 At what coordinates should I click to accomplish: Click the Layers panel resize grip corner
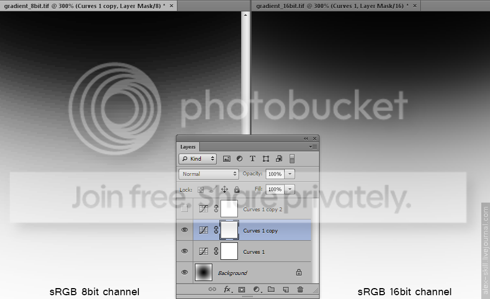coord(316,290)
